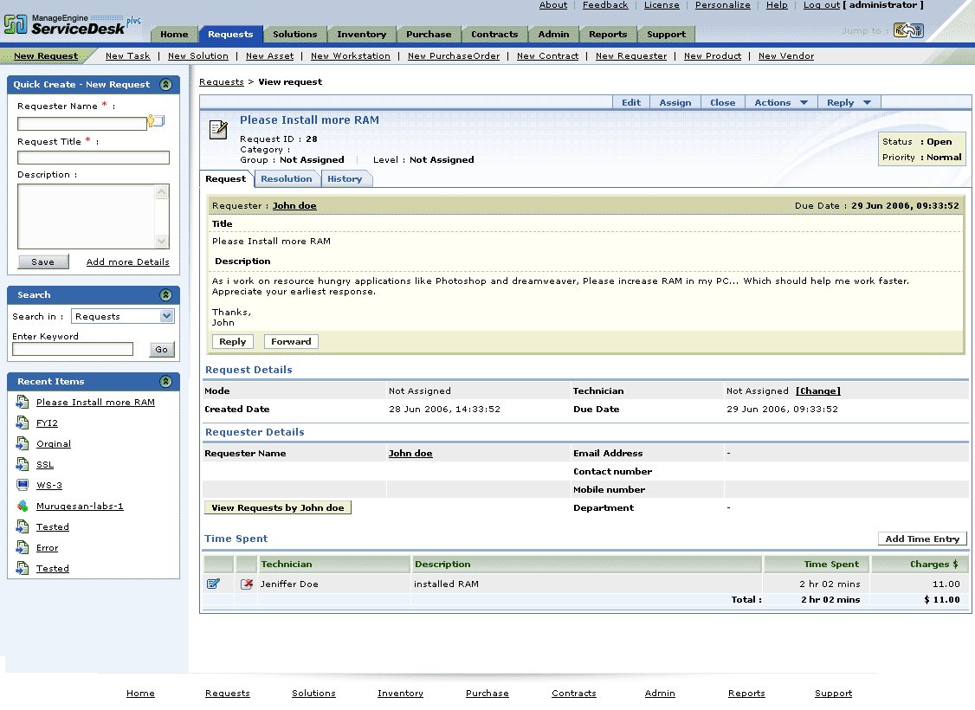
Task: Click the edit icon for Jeniffer Doe's time entry
Action: pyautogui.click(x=214, y=584)
